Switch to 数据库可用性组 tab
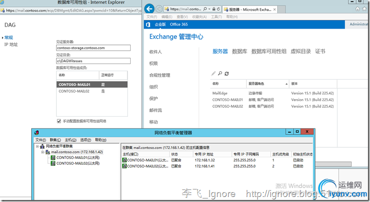Image resolution: width=370 pixels, height=202 pixels. pyautogui.click(x=269, y=51)
